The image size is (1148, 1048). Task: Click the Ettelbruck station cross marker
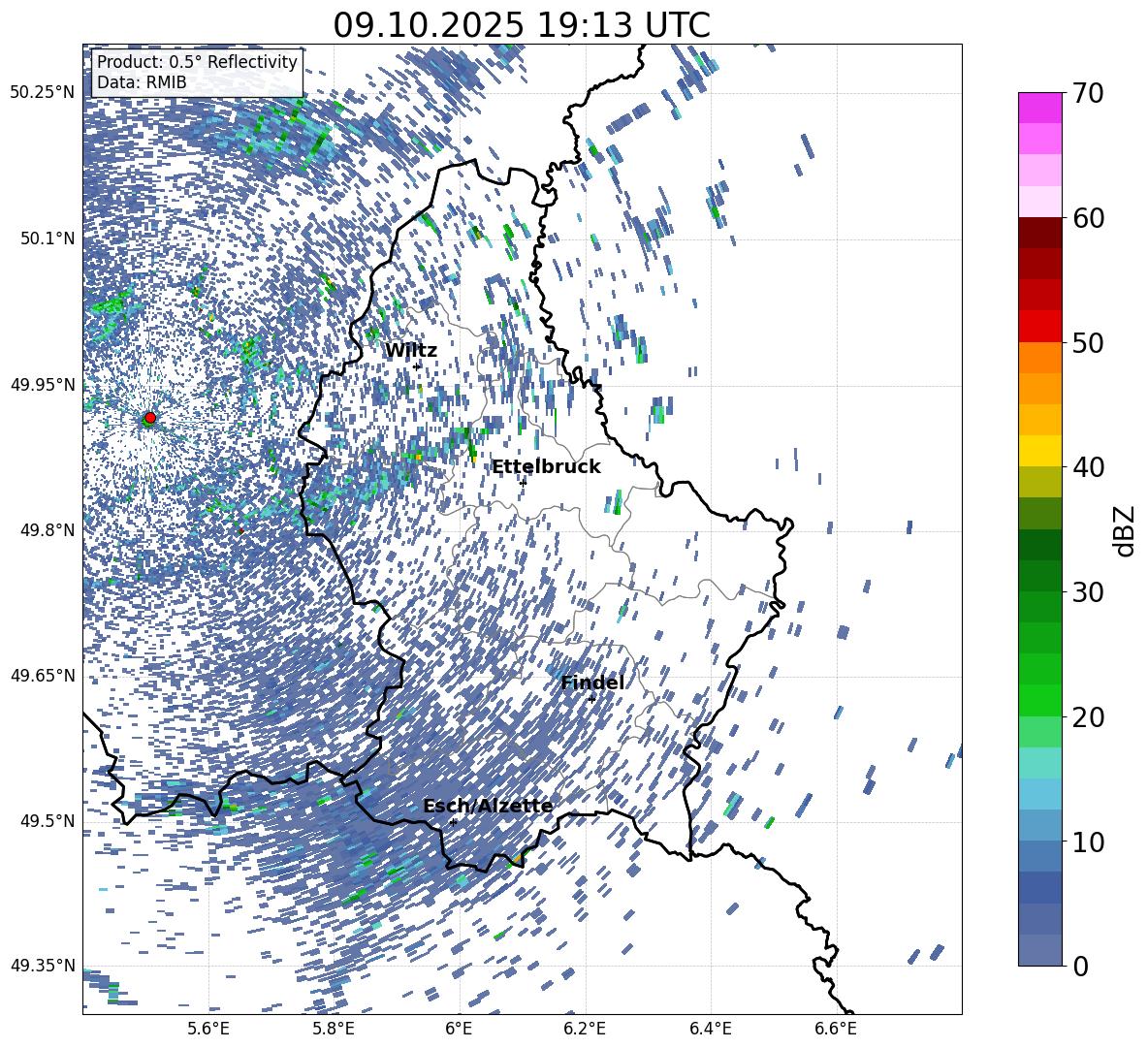pos(523,482)
